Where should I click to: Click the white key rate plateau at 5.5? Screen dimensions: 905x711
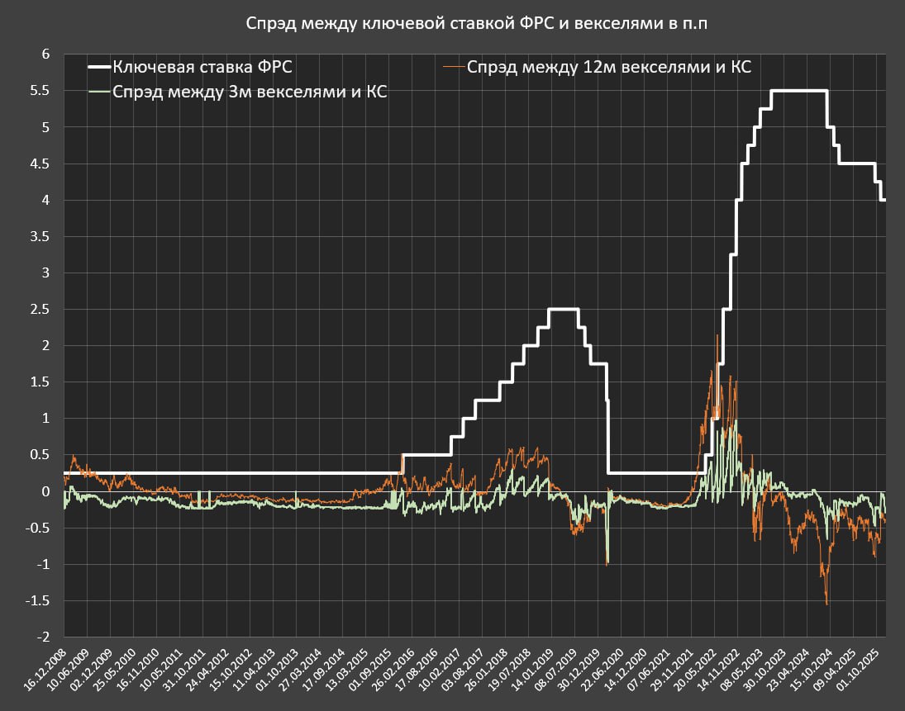coord(798,91)
